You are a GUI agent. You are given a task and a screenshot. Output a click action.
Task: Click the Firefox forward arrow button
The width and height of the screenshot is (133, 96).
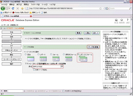[7, 9]
